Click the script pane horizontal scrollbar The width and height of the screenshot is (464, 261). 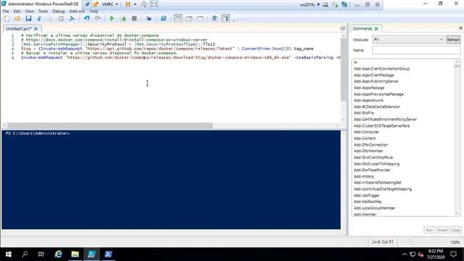point(109,125)
